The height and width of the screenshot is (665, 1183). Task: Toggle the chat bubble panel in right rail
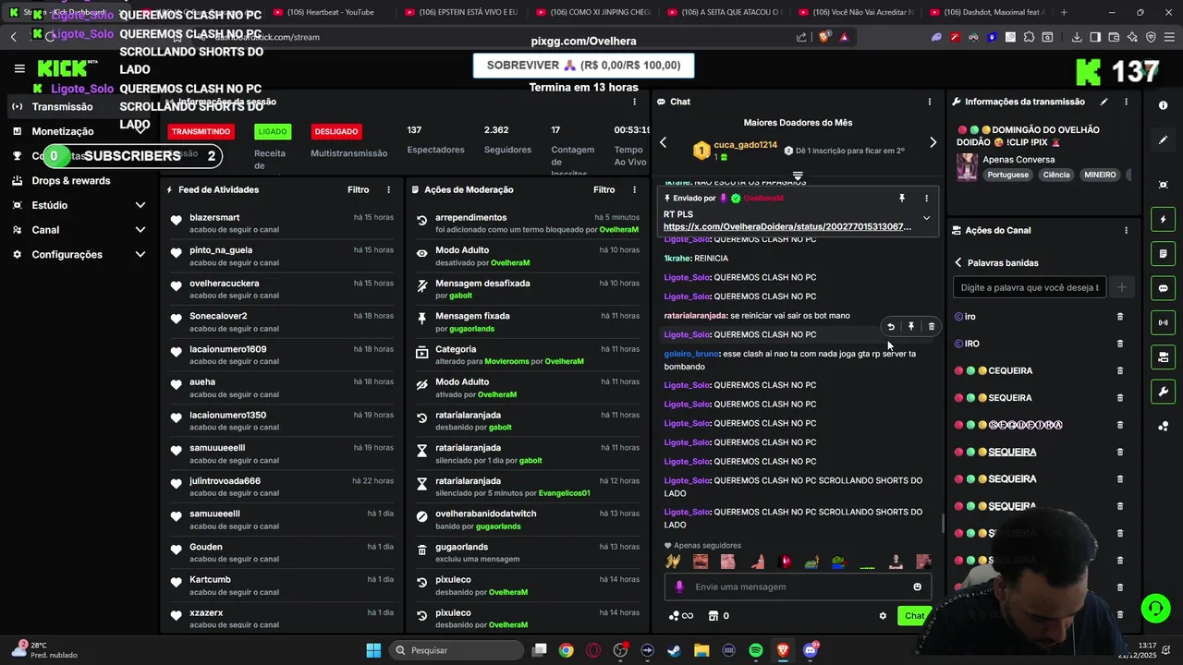(x=1163, y=288)
